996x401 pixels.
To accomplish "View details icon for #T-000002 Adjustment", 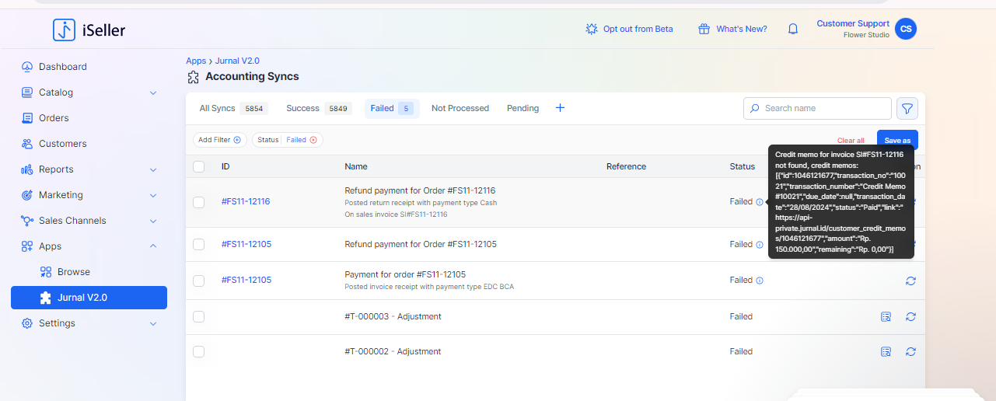I will pyautogui.click(x=886, y=351).
